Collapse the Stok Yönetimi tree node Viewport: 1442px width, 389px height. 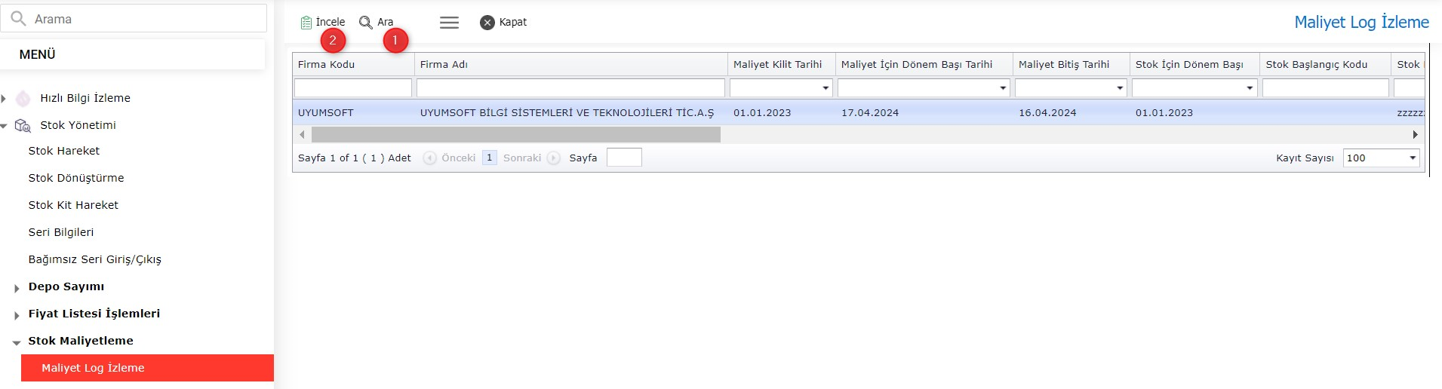click(4, 126)
